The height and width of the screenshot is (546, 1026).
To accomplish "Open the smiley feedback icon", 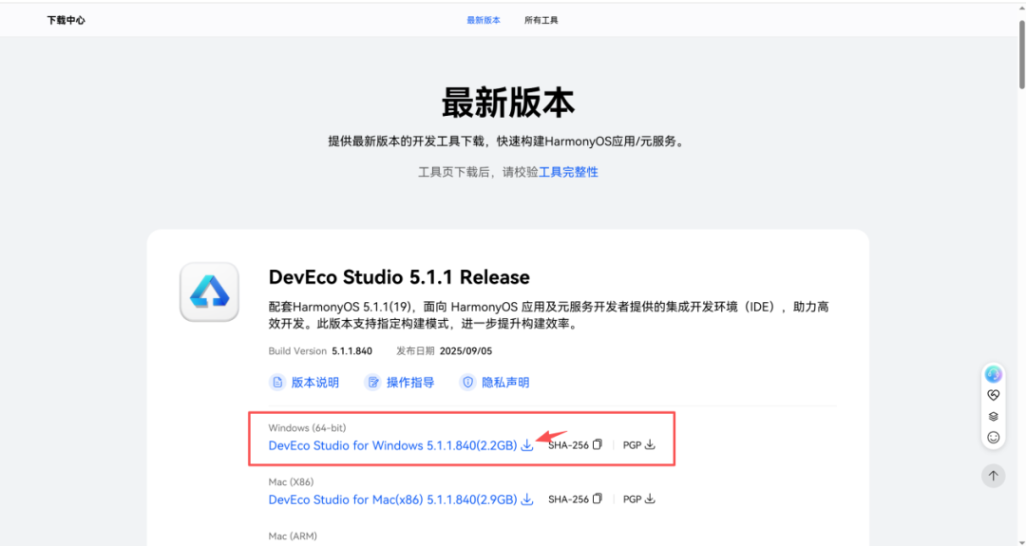I will 994,438.
